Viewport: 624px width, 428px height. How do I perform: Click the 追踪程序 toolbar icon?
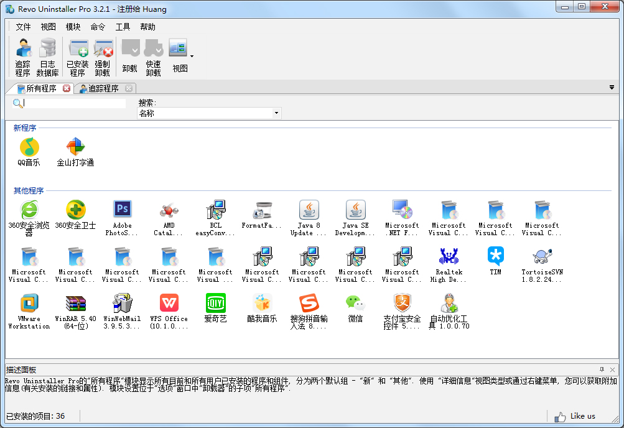[23, 56]
